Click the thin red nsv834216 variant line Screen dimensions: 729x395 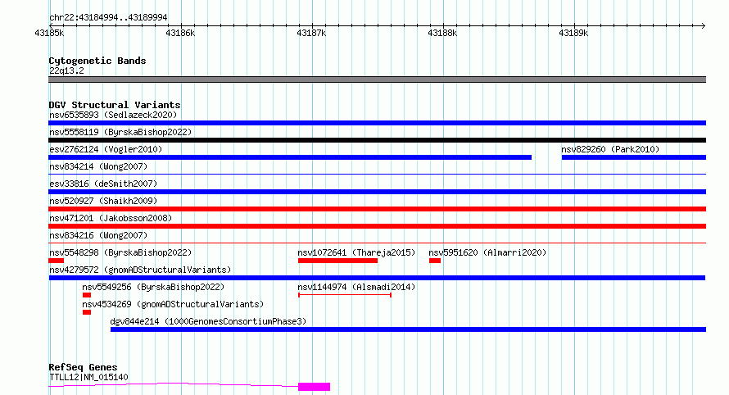tap(377, 243)
